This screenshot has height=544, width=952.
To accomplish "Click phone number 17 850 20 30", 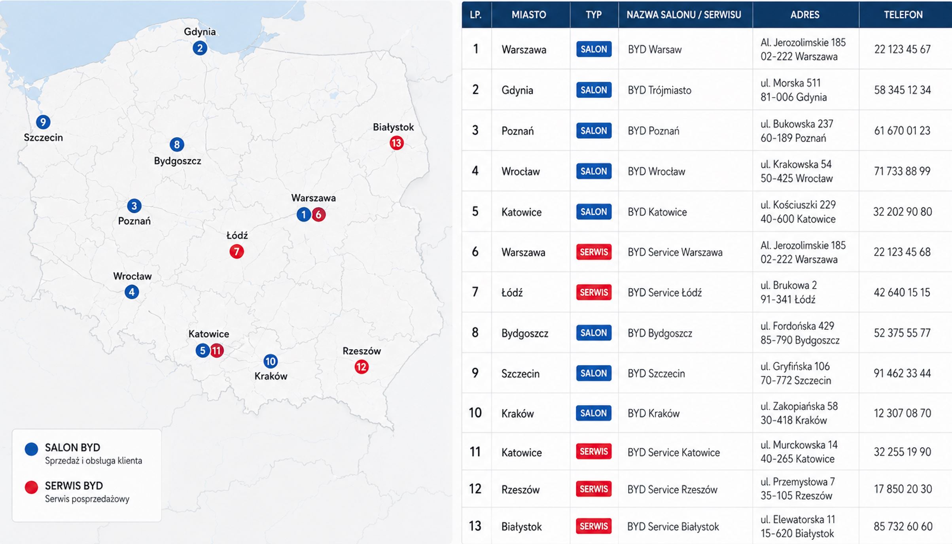I will point(903,489).
